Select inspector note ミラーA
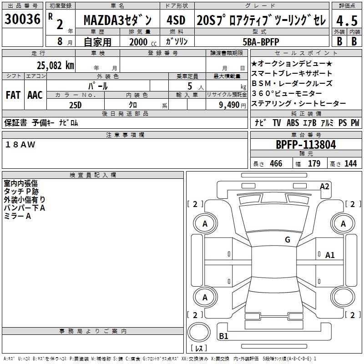Viewport: 364px width, 364px height. pyautogui.click(x=17, y=216)
